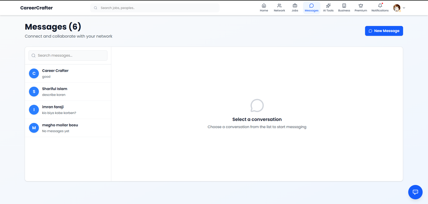The height and width of the screenshot is (204, 428).
Task: Click the M avatar of megho mollar bosu
Action: 34,128
